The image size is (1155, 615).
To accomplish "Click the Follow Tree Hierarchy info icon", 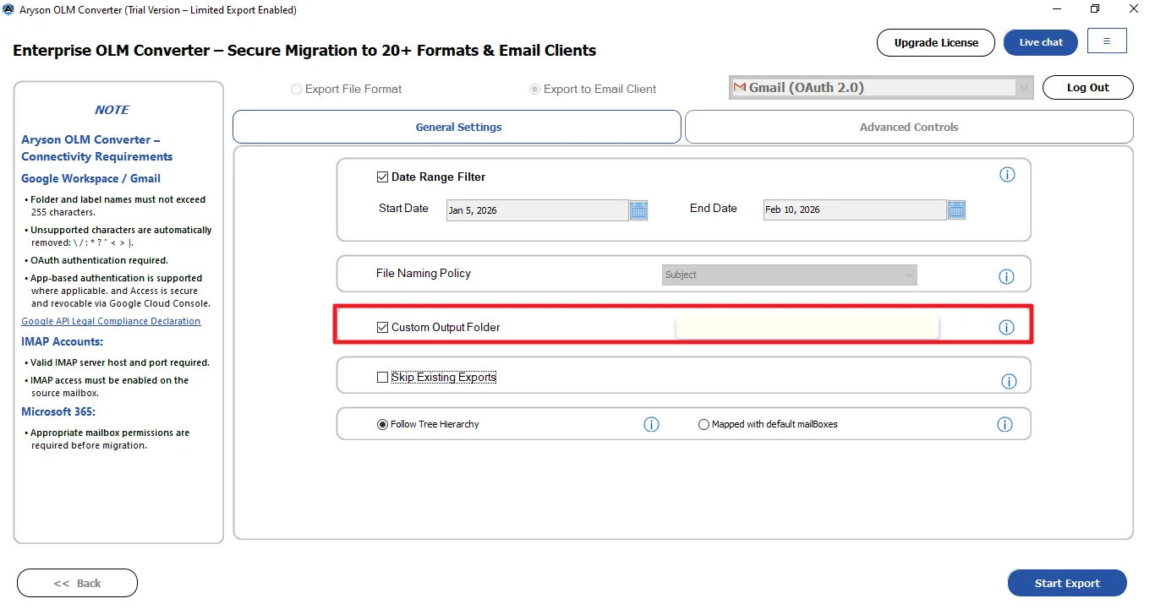I will tap(651, 424).
